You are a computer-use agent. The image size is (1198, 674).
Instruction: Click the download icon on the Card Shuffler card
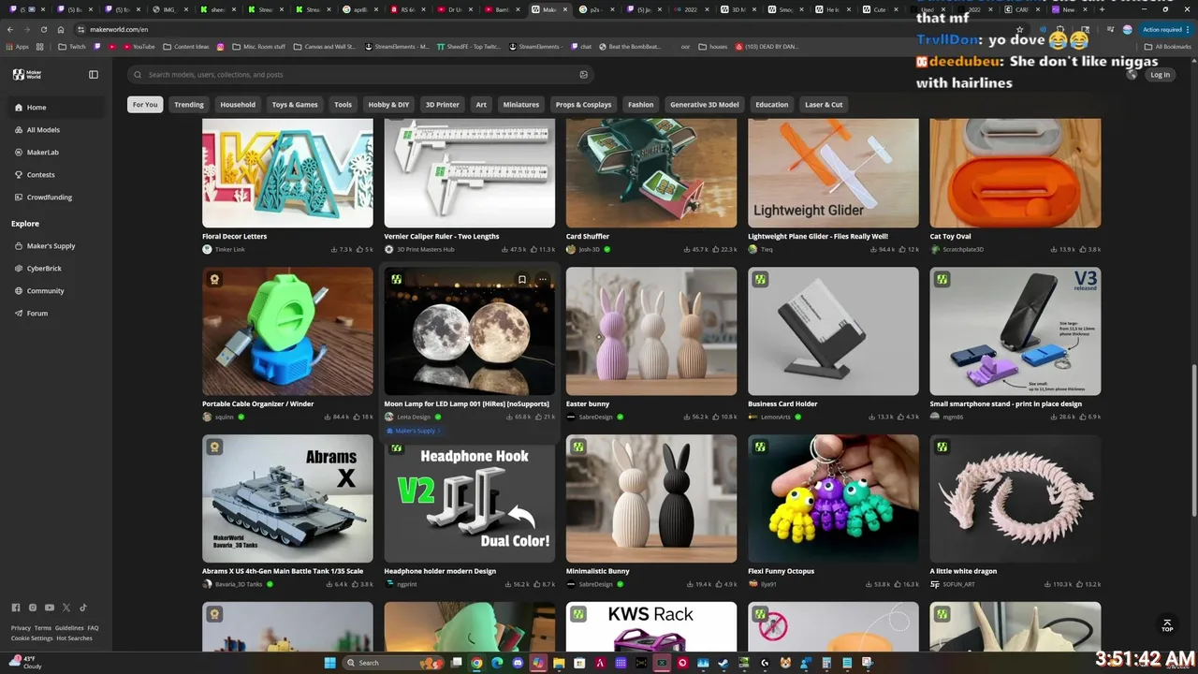[x=686, y=250]
